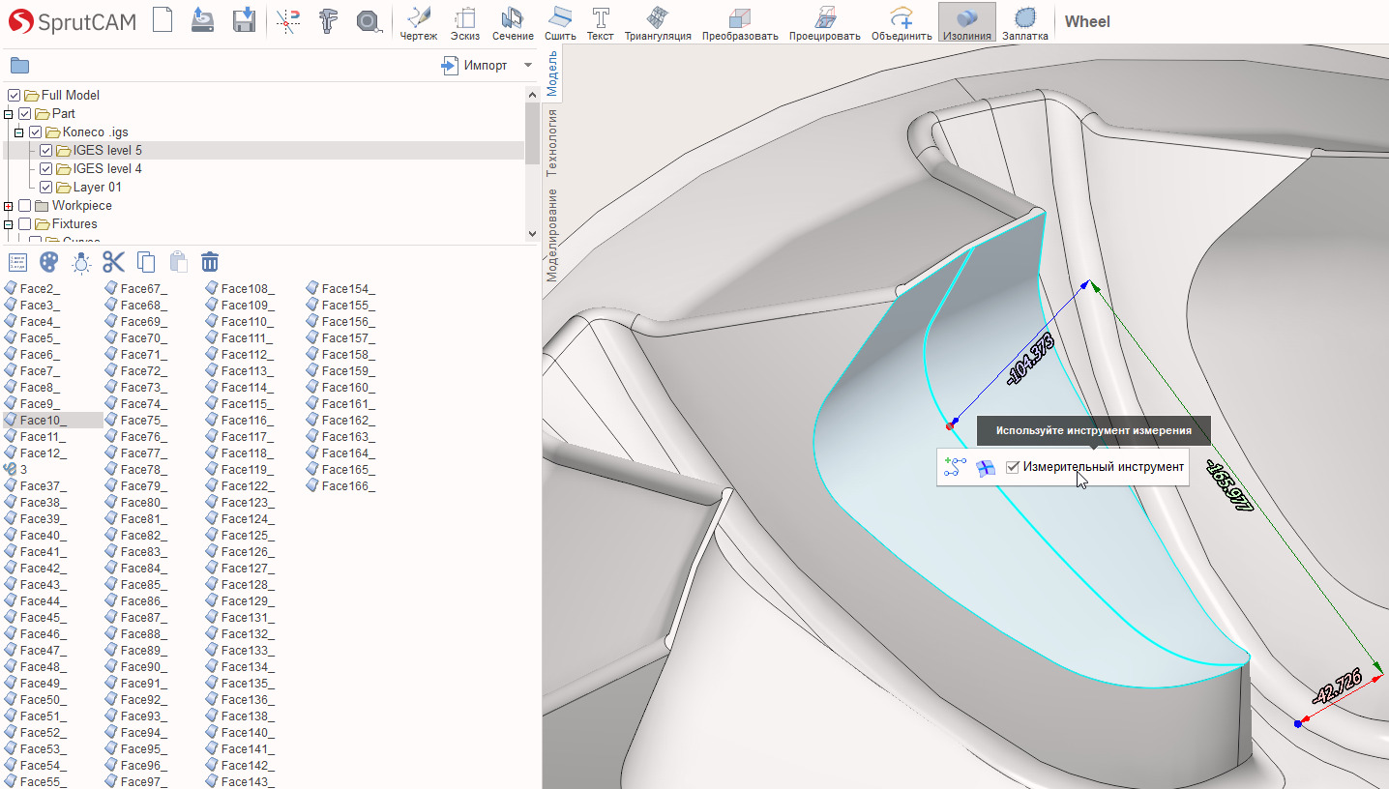Select the Чертеж drawing tool

point(419,23)
